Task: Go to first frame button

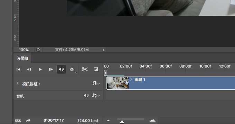Action: pos(18,69)
